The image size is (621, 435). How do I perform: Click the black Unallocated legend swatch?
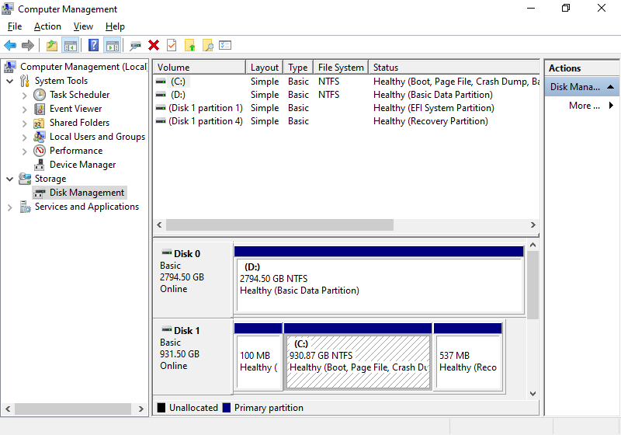(x=161, y=408)
